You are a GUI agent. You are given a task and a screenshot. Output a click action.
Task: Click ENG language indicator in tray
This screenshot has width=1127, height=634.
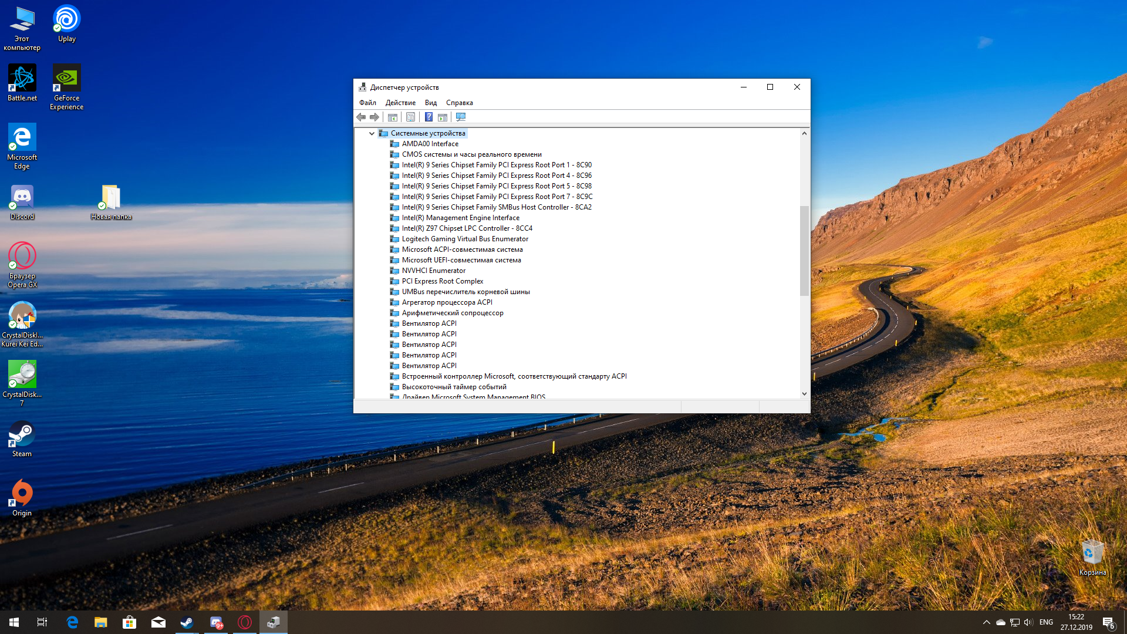1046,622
